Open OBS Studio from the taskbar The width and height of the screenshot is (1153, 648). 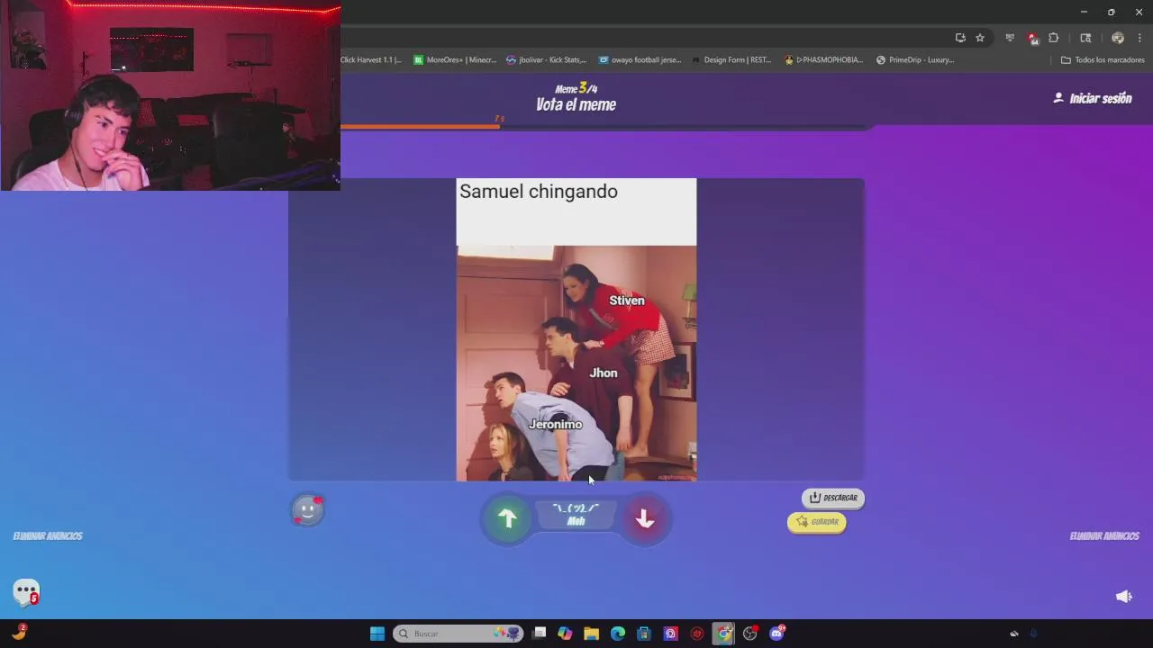749,634
